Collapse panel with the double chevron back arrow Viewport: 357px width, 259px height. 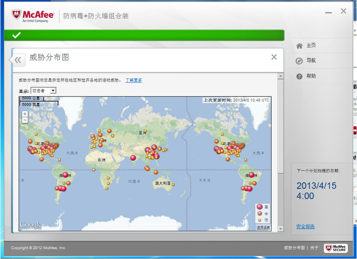click(x=17, y=60)
